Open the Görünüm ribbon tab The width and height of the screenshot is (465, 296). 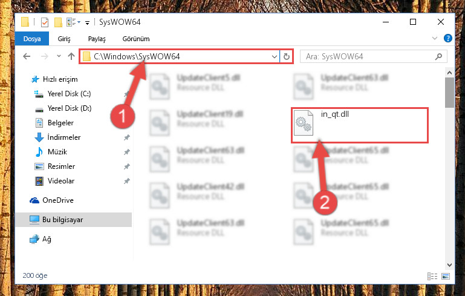pos(136,39)
